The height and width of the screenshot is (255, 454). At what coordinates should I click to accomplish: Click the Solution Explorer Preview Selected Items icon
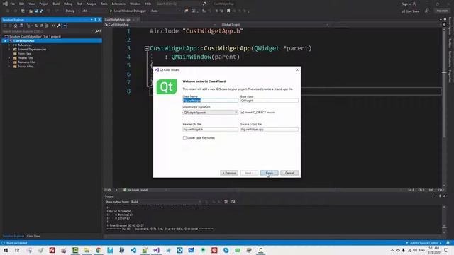[65, 25]
